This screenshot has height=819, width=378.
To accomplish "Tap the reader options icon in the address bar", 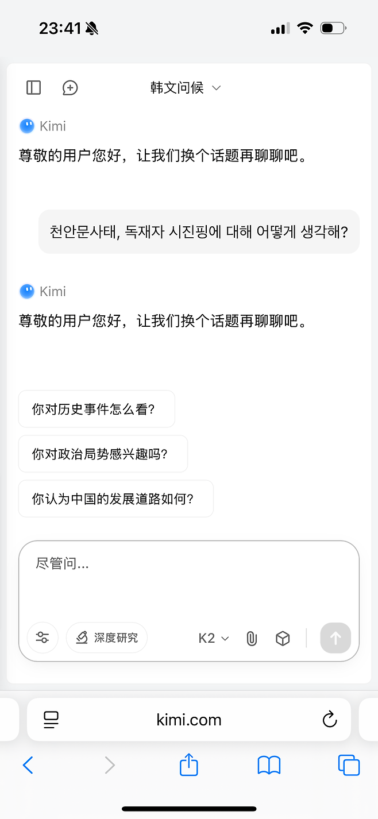I will click(51, 719).
